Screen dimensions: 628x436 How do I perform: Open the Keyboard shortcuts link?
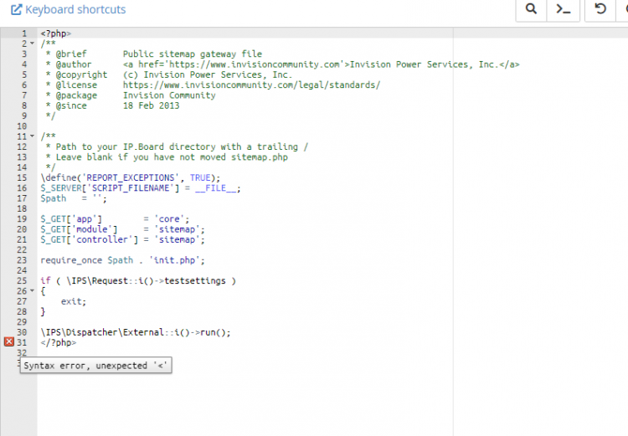coord(75,10)
